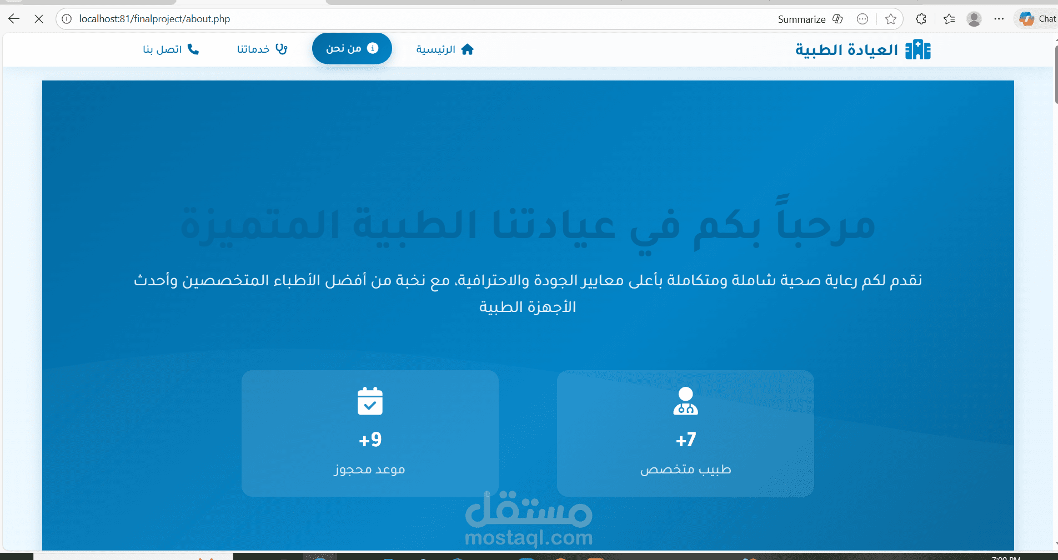Open the feedback/chat bubble icon in address bar
The height and width of the screenshot is (560, 1058).
tap(863, 19)
